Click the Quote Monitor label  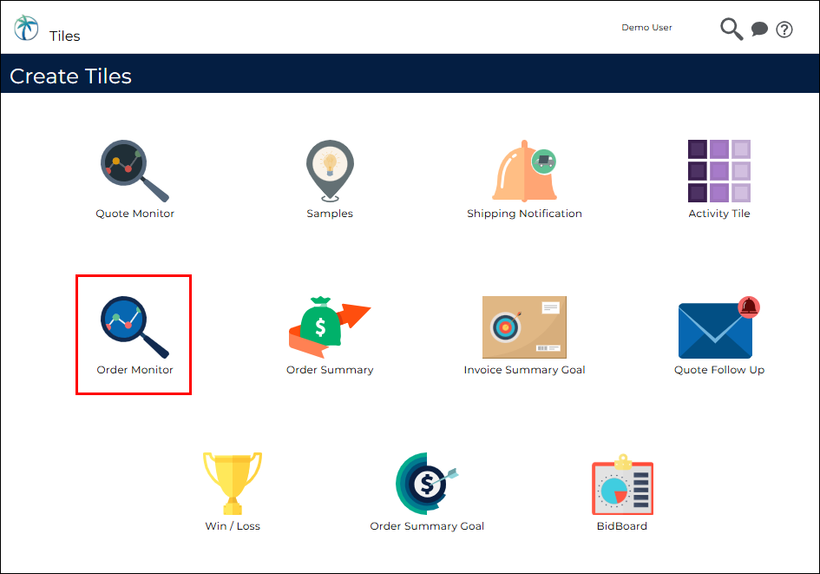tap(134, 214)
